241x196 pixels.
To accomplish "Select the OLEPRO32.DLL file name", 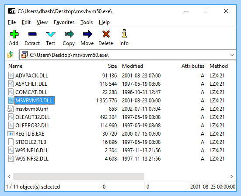I will click(x=32, y=125).
